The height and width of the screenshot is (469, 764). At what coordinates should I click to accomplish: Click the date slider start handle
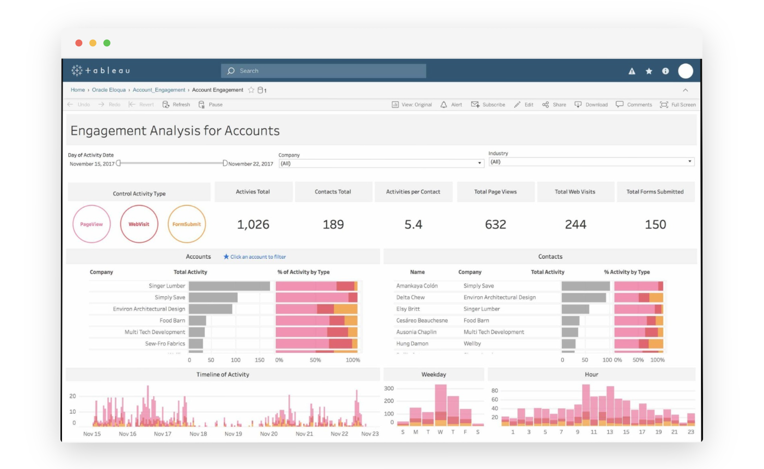tap(118, 163)
